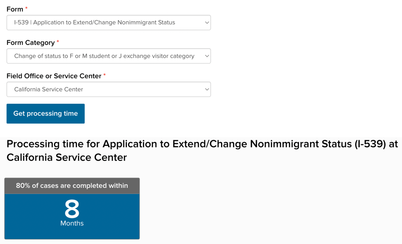The height and width of the screenshot is (244, 402).
Task: Click the "I-539 | Application to Extend/Change" selected value
Action: point(95,23)
